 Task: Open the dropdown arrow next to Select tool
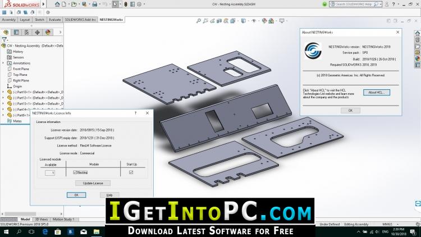(120, 4)
